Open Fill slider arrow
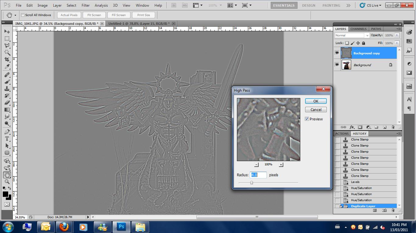416x233 pixels. point(397,43)
